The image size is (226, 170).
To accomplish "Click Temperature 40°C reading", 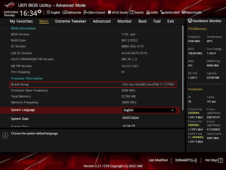I will [210, 41].
